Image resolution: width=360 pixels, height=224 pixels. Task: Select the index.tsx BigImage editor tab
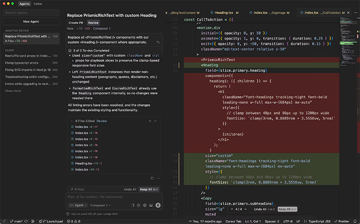pyautogui.click(x=270, y=13)
